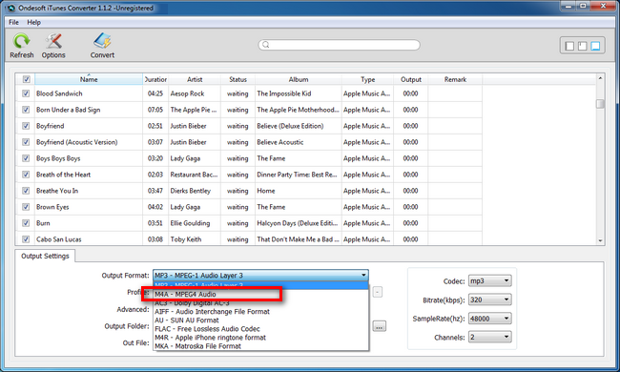The height and width of the screenshot is (372, 620).
Task: Sort by the Artist column header
Action: pyautogui.click(x=195, y=79)
